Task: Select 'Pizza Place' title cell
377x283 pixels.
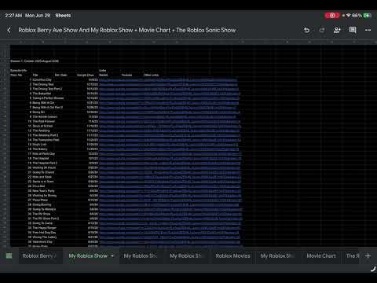Action: (x=40, y=200)
